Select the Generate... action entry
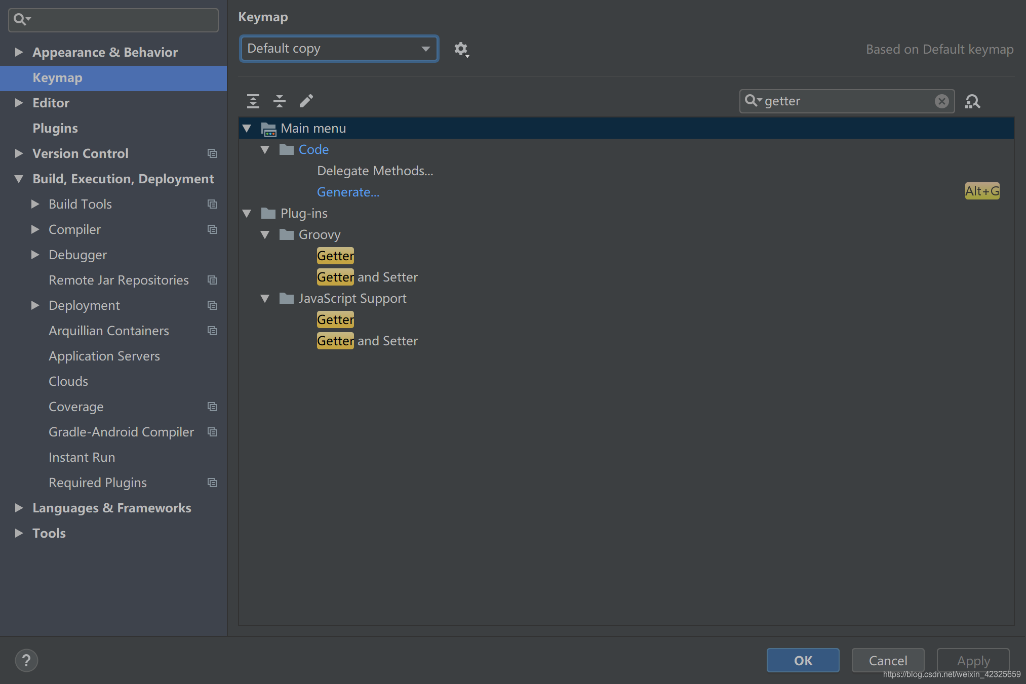1026x684 pixels. [x=348, y=192]
